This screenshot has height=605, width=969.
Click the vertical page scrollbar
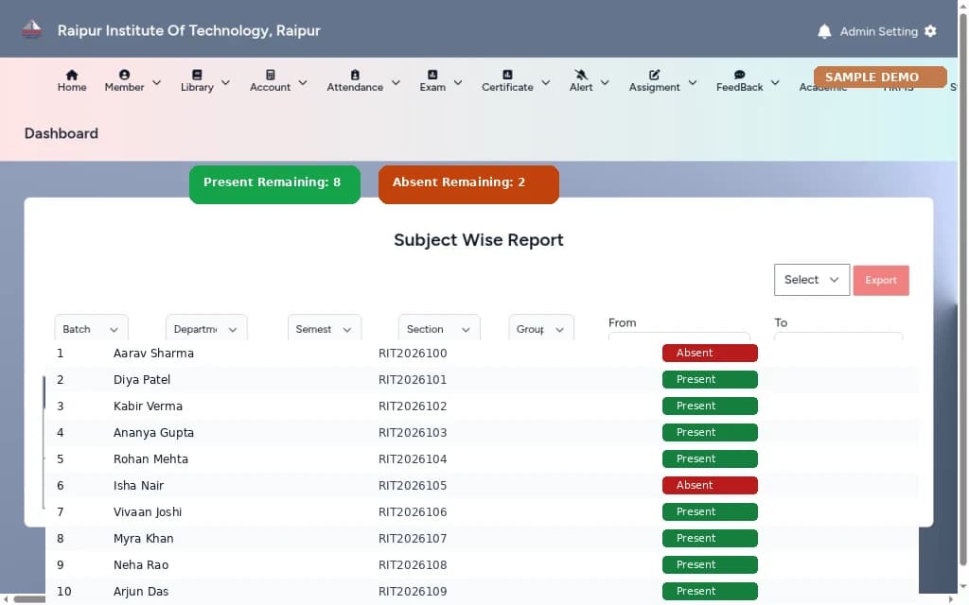[962, 290]
